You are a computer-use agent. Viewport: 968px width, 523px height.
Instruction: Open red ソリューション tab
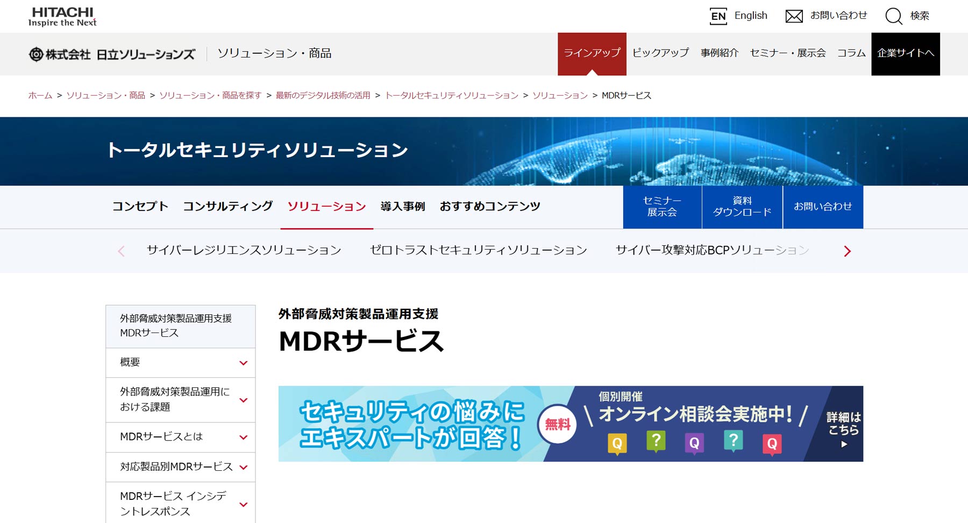click(x=327, y=207)
